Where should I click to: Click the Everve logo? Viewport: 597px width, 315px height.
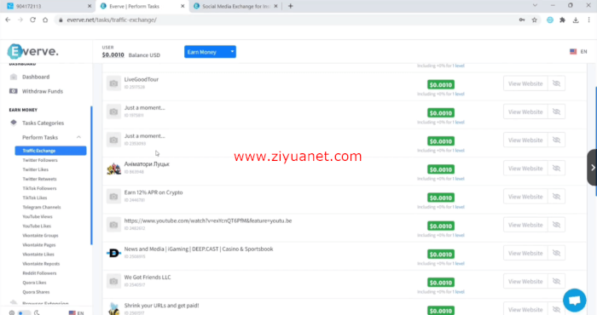coord(33,51)
